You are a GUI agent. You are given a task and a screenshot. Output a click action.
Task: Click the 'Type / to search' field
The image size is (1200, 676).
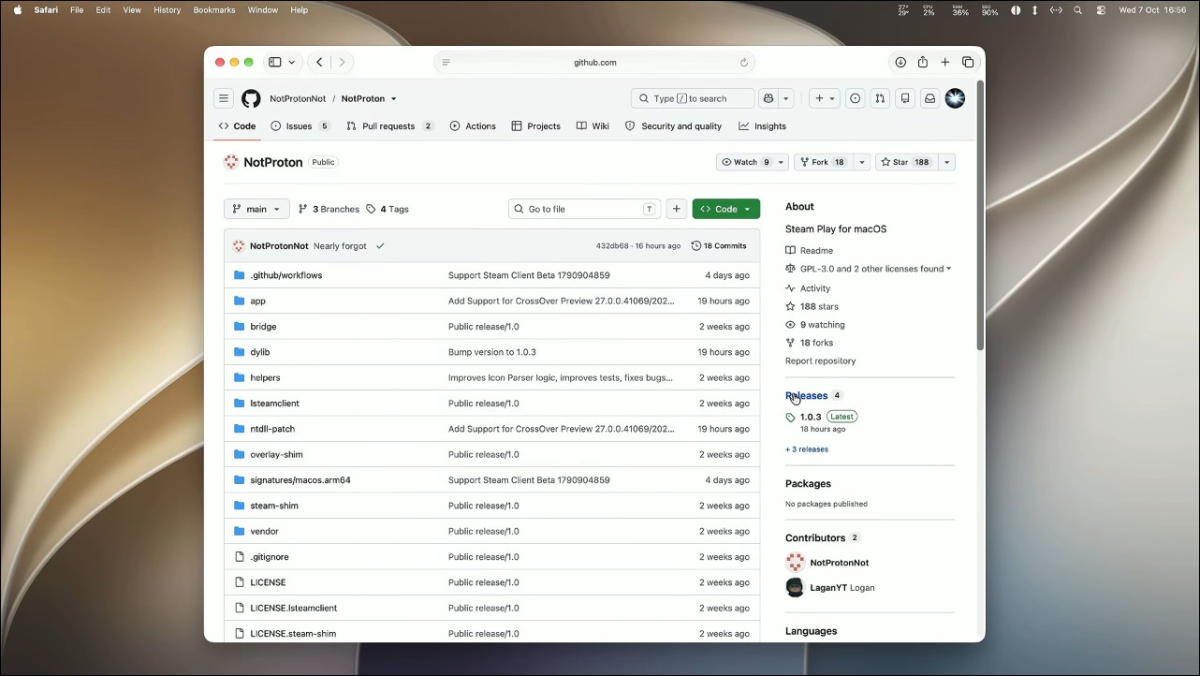[693, 98]
